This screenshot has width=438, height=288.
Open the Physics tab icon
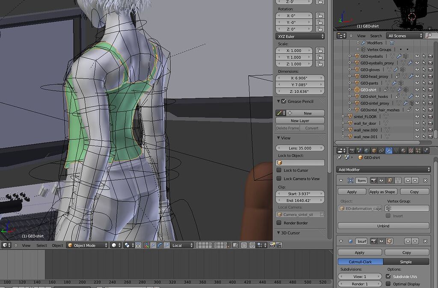coord(426,151)
